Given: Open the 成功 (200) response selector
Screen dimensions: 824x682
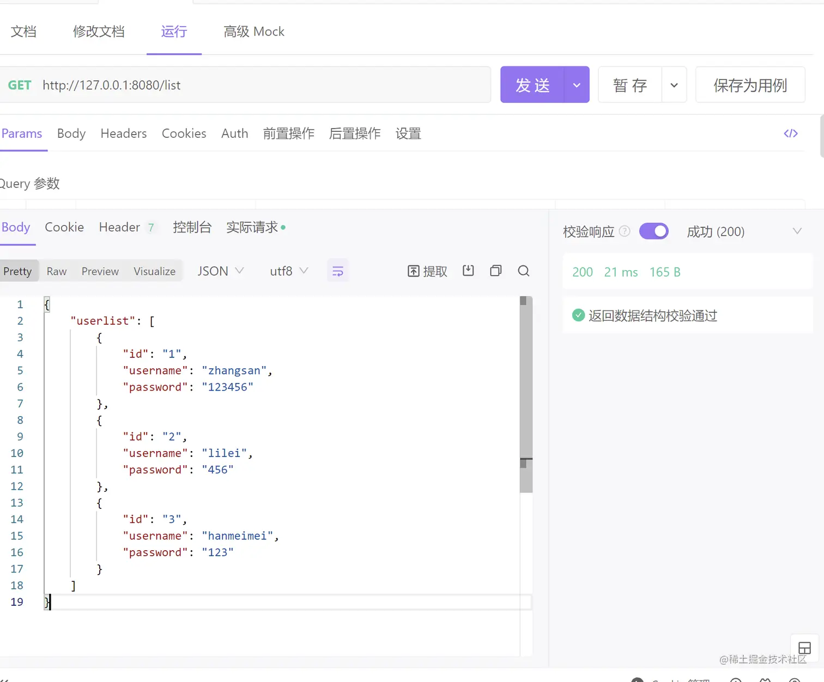Looking at the screenshot, I should coord(744,232).
